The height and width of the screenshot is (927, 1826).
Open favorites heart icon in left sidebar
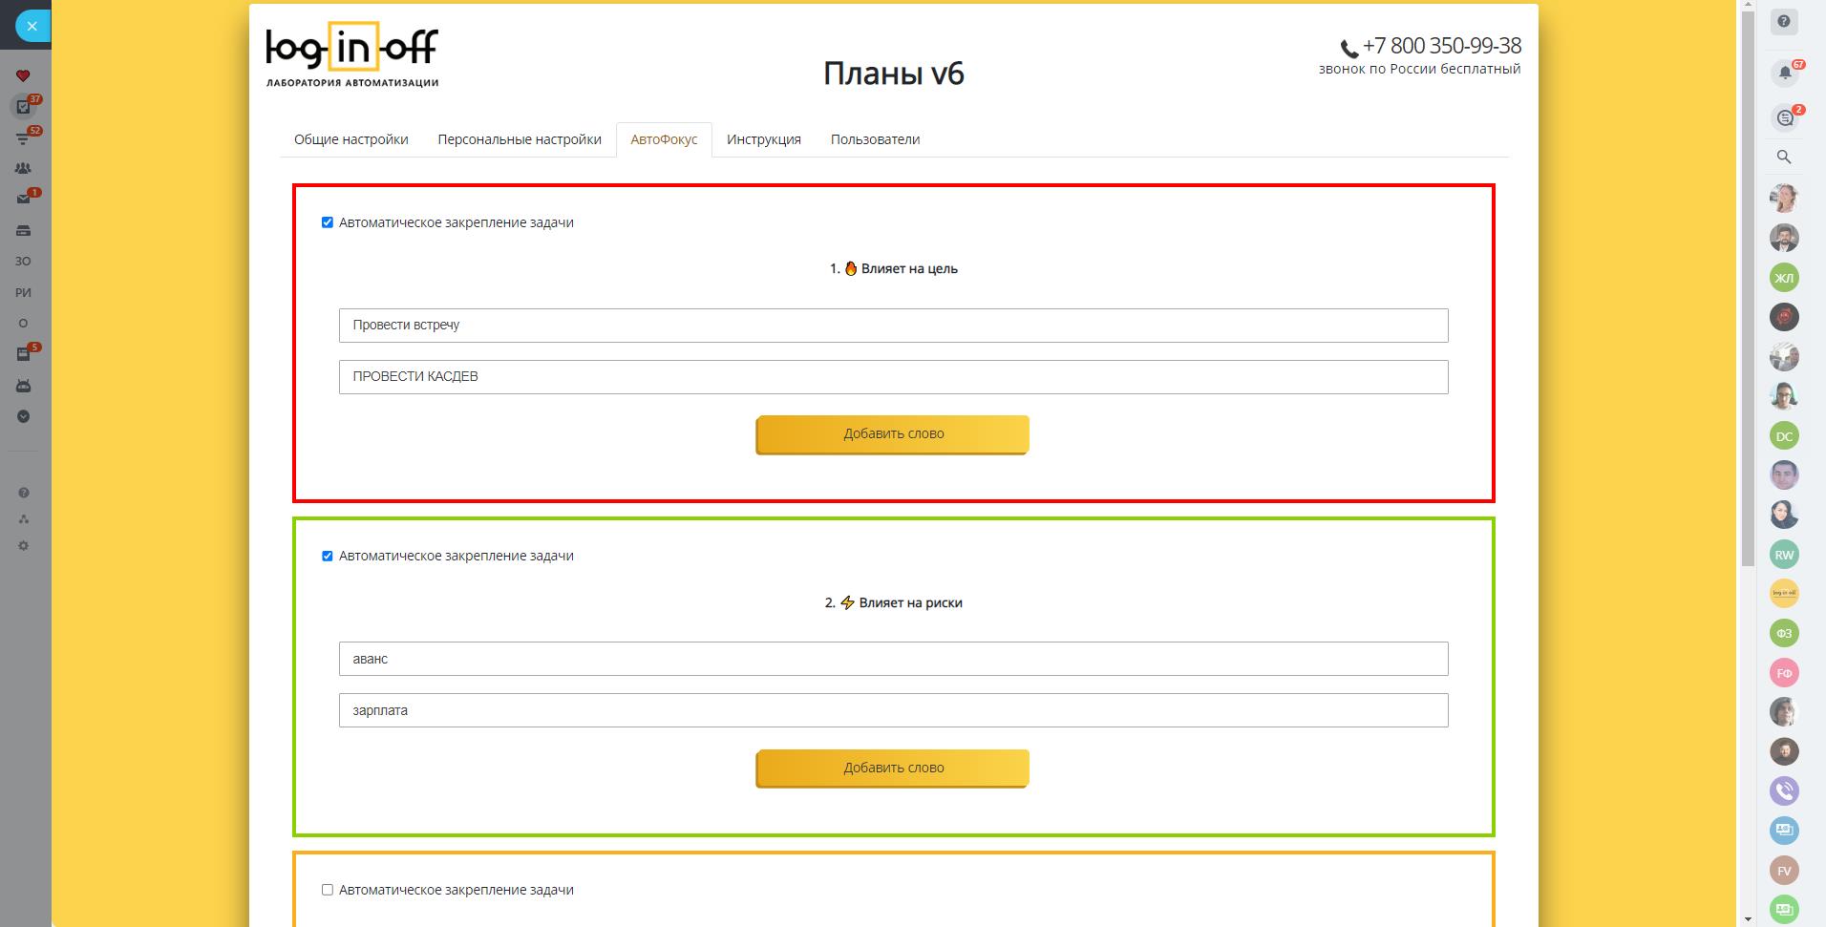tap(24, 76)
